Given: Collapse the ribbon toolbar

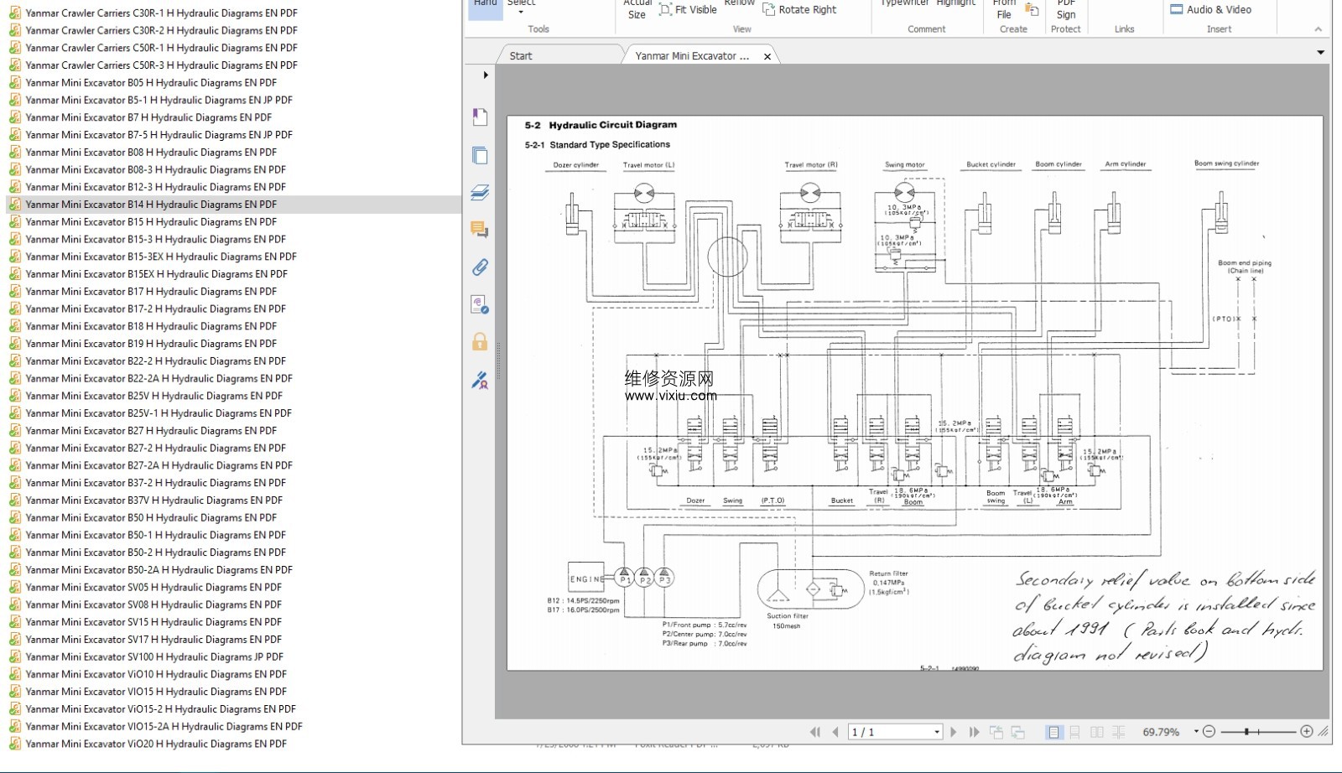Looking at the screenshot, I should (x=1318, y=29).
